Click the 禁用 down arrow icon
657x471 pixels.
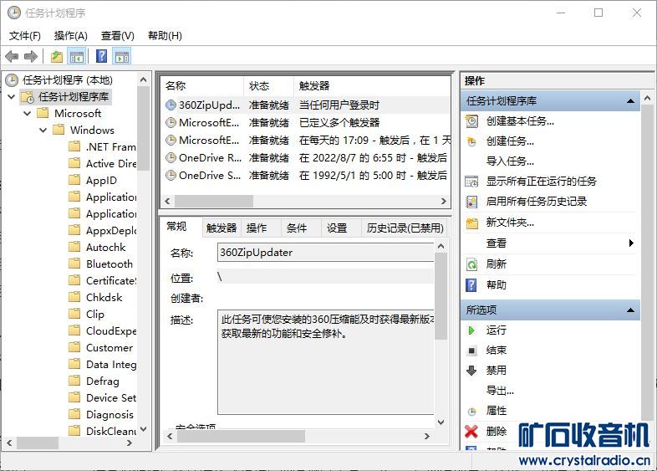pos(471,371)
